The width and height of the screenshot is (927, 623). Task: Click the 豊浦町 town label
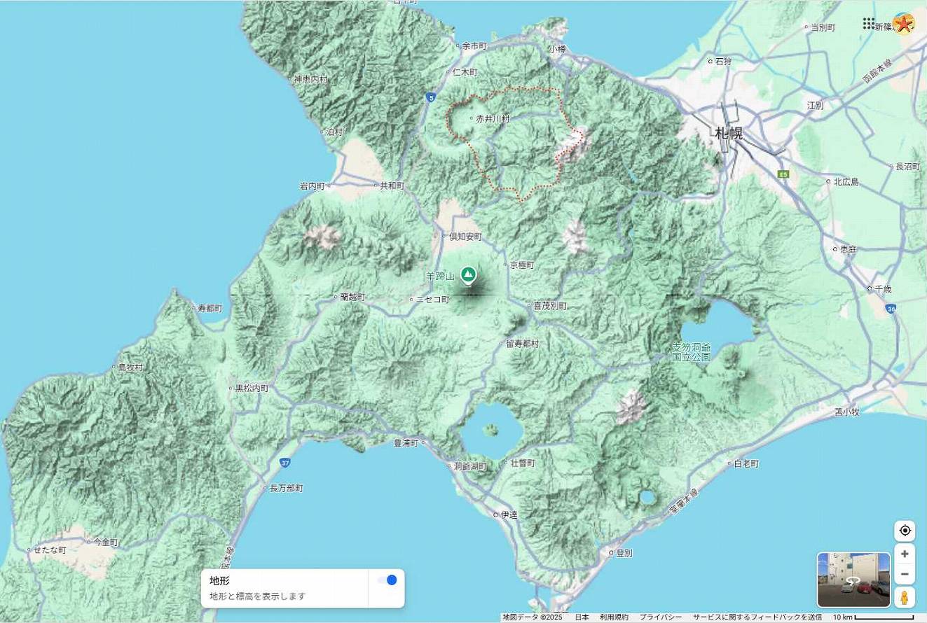(x=406, y=443)
